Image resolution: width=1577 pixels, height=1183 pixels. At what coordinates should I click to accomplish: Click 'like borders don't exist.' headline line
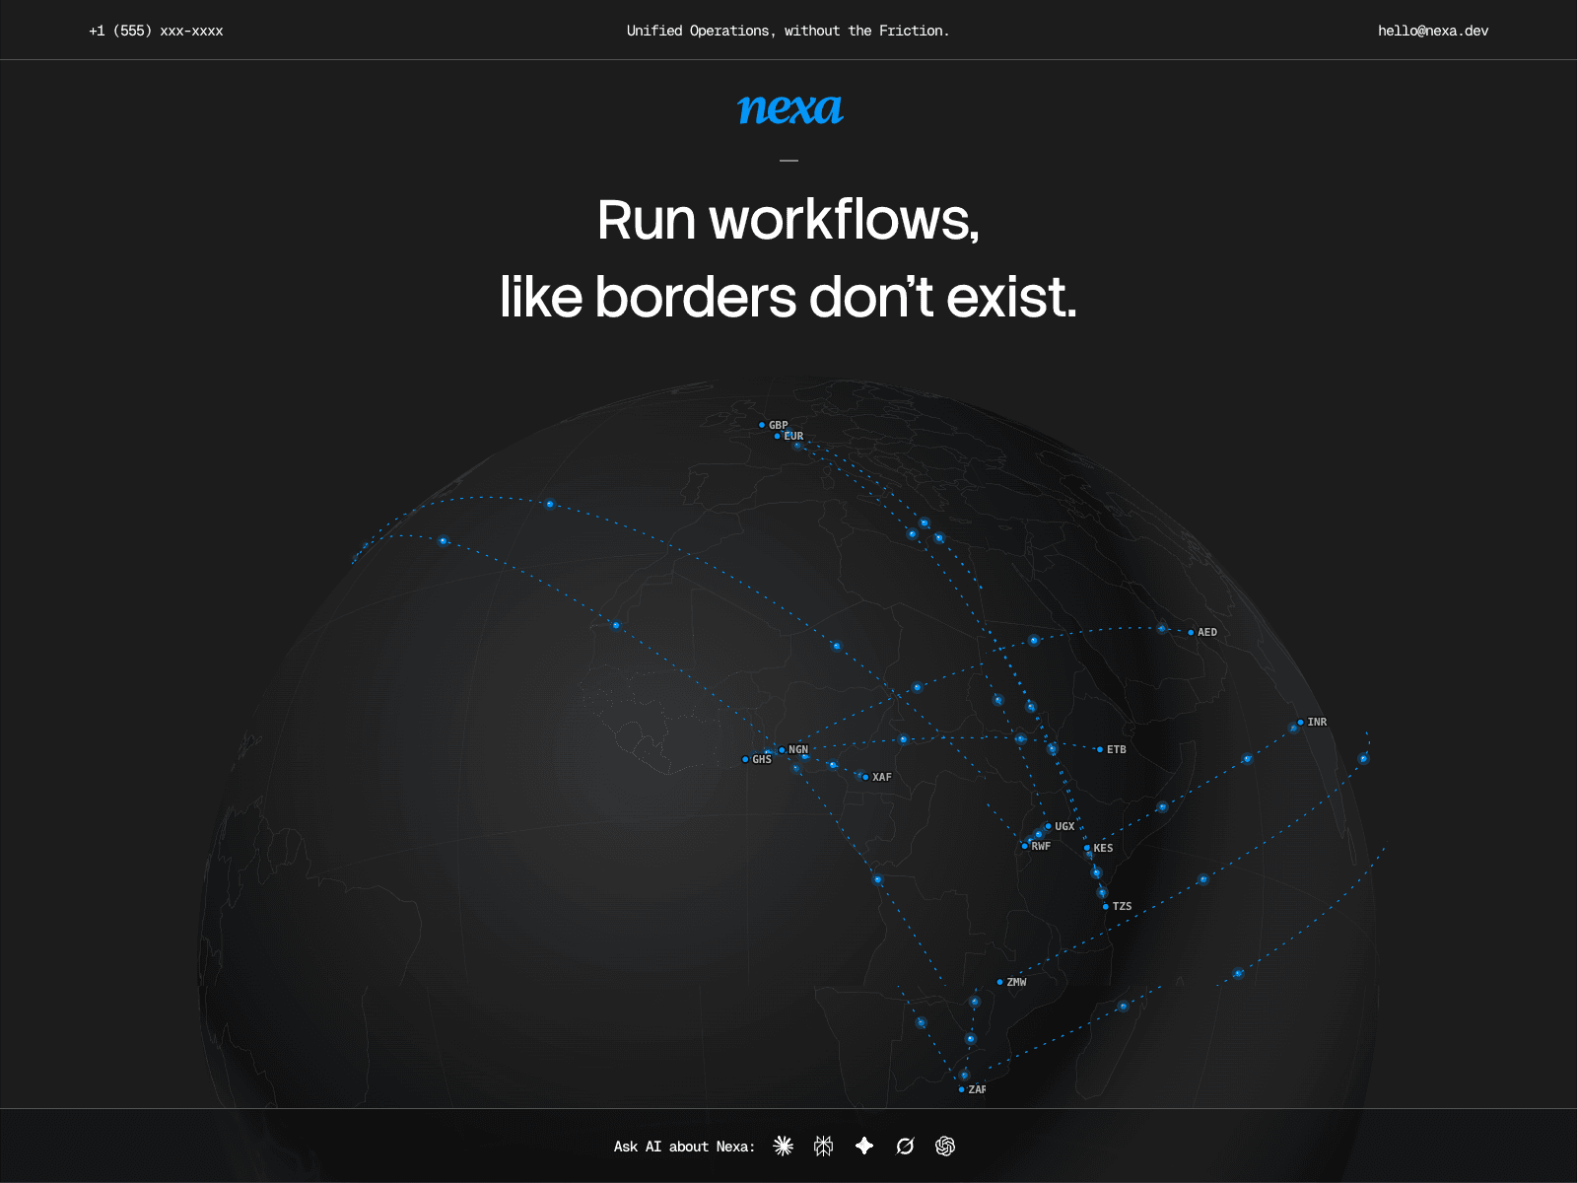point(788,297)
